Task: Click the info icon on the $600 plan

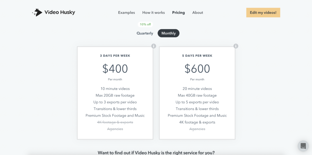Action: coord(236,46)
